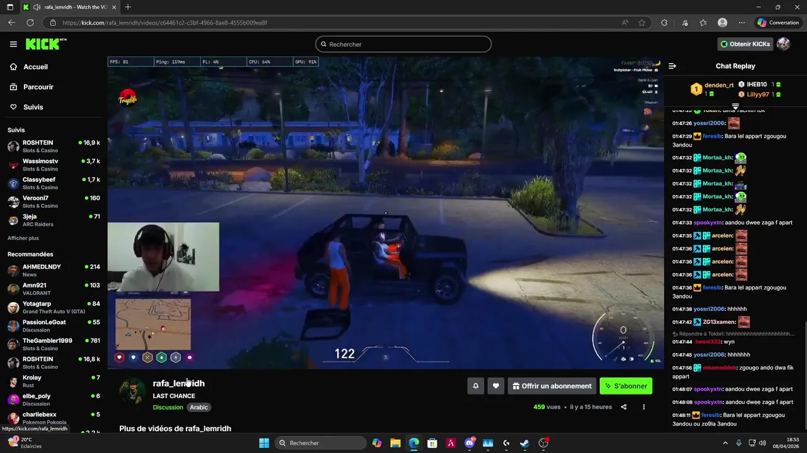
Task: Open TheGambler1999 recommended channel
Action: coord(54,344)
